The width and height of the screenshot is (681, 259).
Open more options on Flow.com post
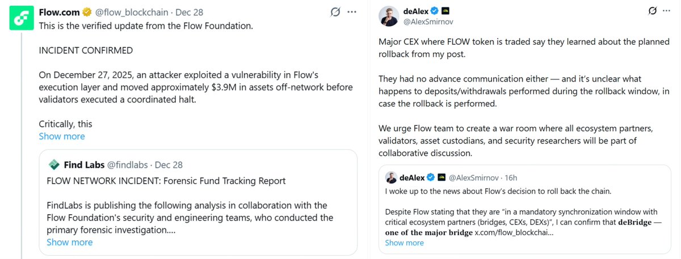pyautogui.click(x=352, y=12)
